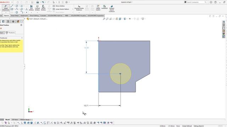Toggle Shaded Sketch Contours
The image size is (227, 127).
click(x=112, y=8)
